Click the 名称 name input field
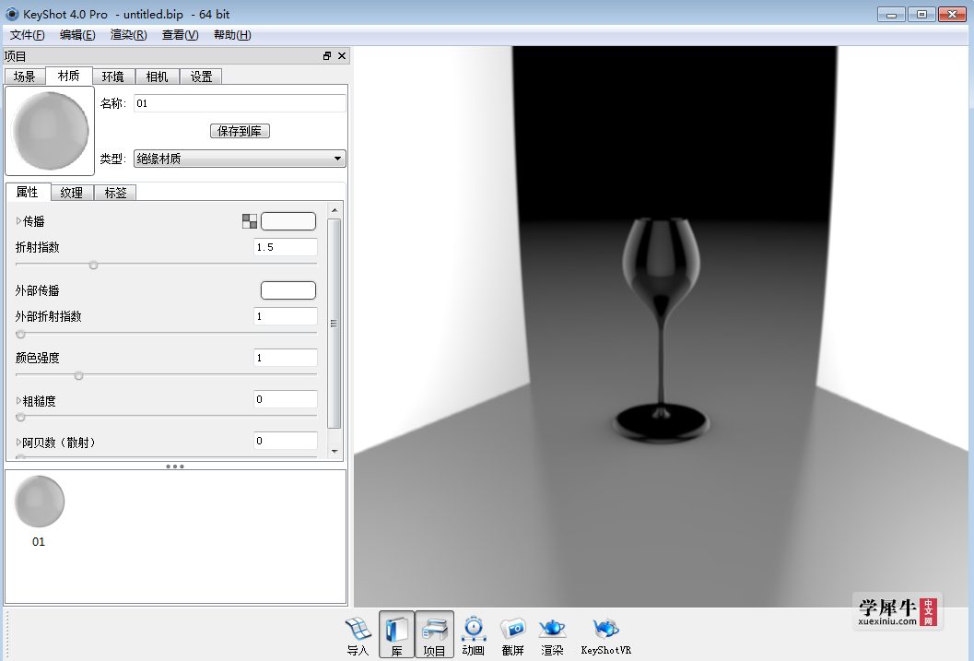974x661 pixels. 240,103
